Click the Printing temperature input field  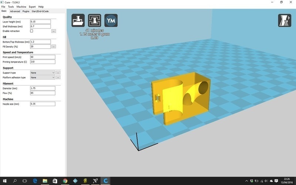tap(43, 62)
